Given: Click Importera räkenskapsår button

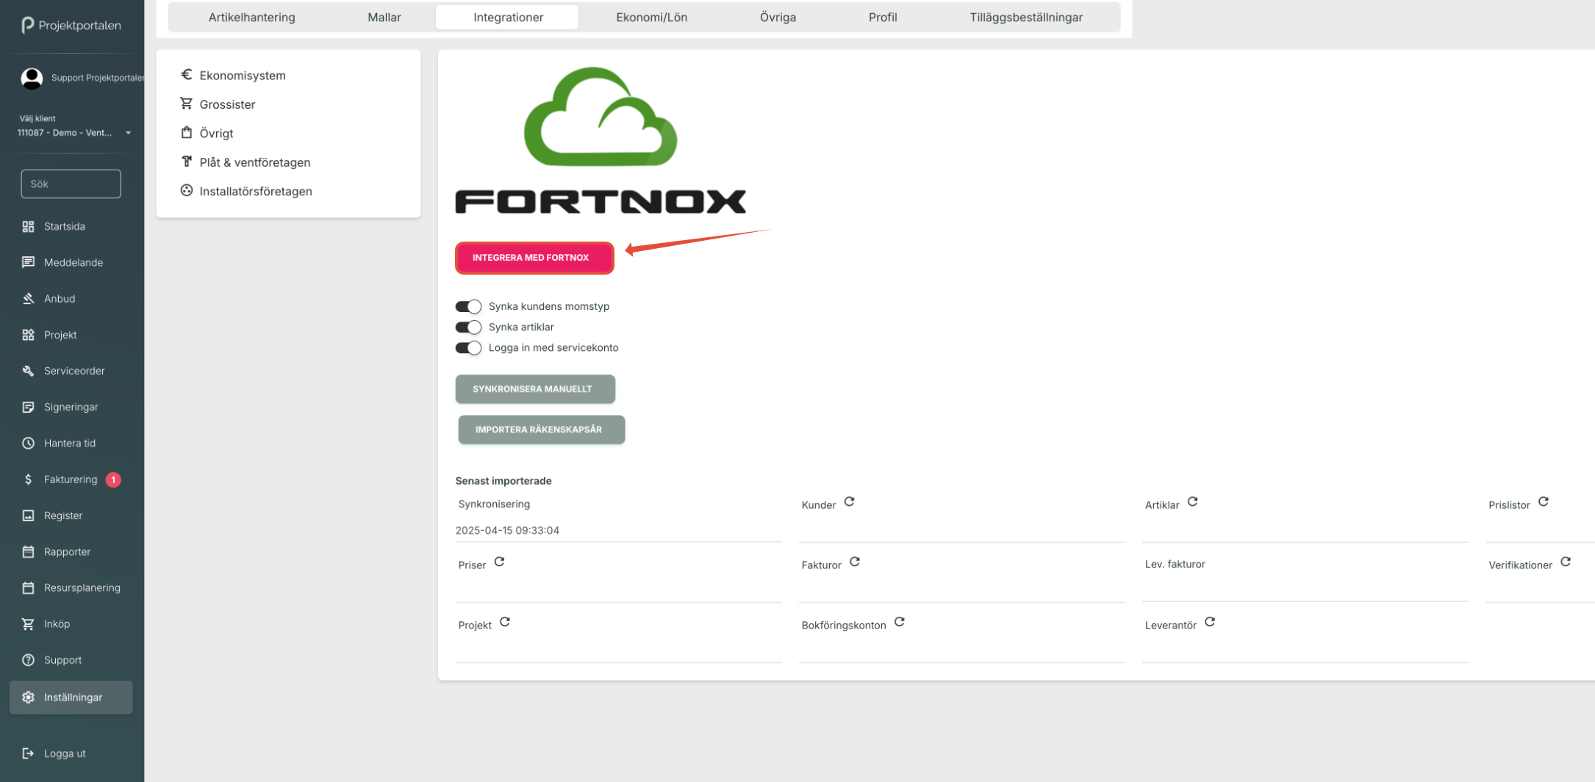Looking at the screenshot, I should [x=542, y=430].
